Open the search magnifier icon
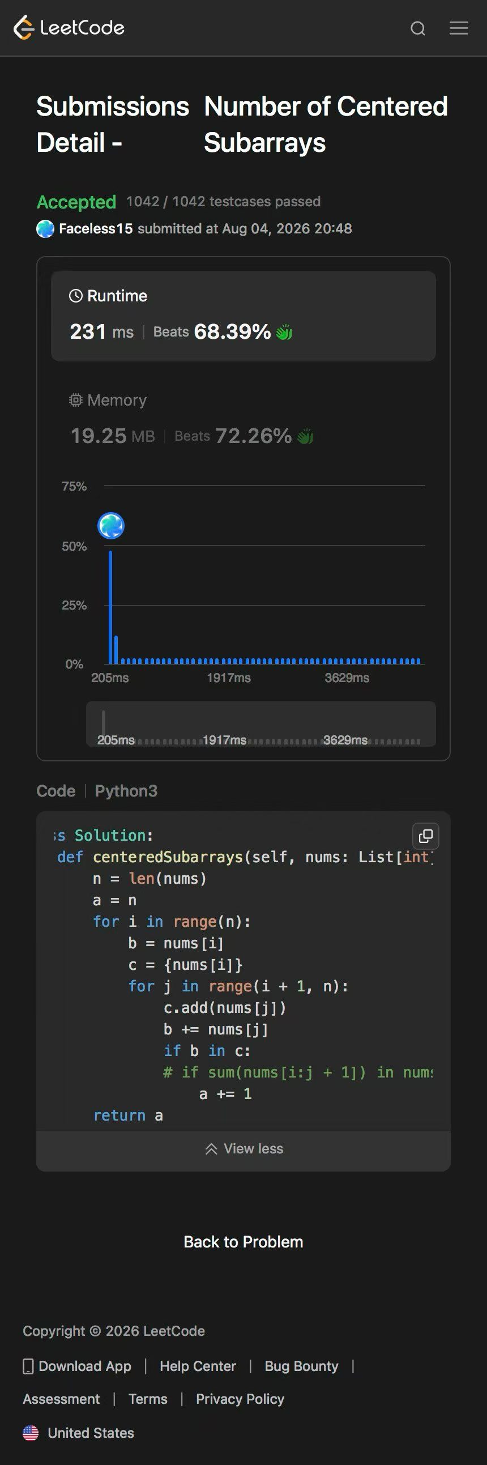The height and width of the screenshot is (1465, 487). click(x=418, y=28)
